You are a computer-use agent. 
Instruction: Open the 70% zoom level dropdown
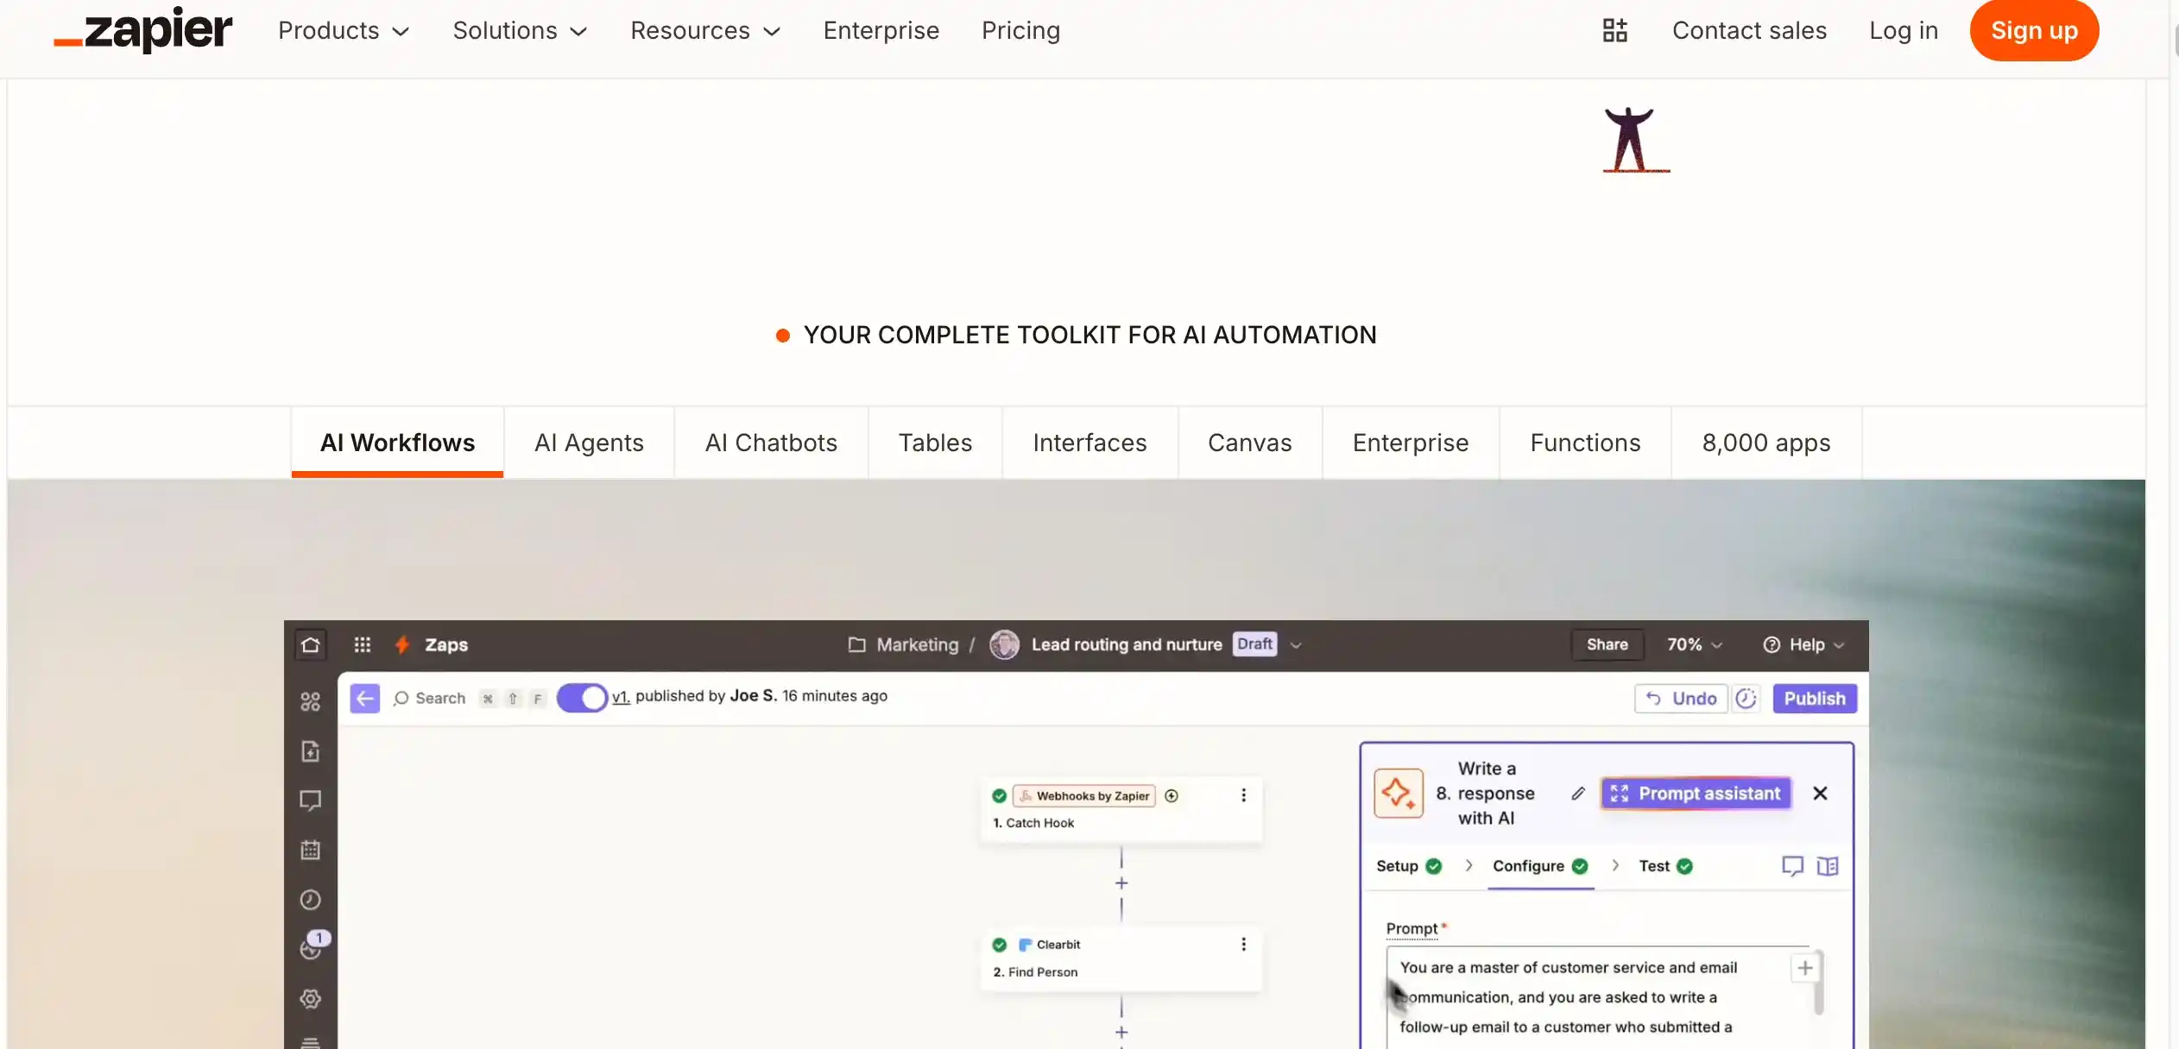(1693, 644)
